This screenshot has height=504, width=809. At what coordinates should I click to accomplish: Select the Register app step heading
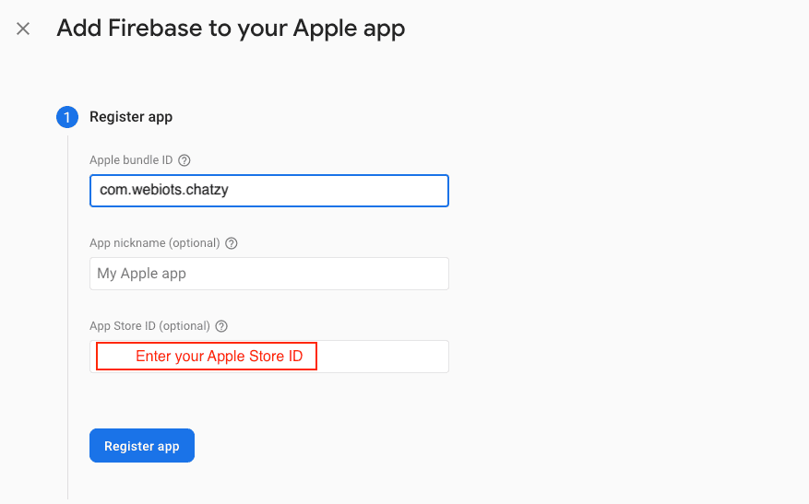tap(131, 117)
